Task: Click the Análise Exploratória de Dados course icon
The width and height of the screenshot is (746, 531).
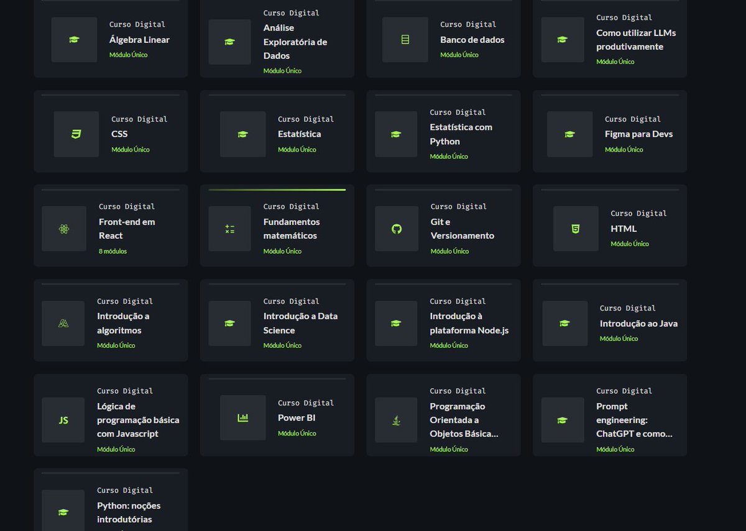Action: [x=229, y=42]
